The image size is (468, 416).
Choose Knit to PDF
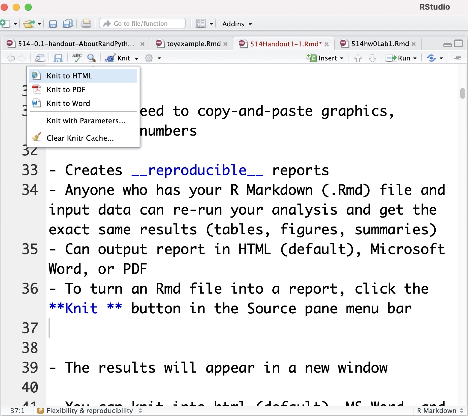coord(83,89)
